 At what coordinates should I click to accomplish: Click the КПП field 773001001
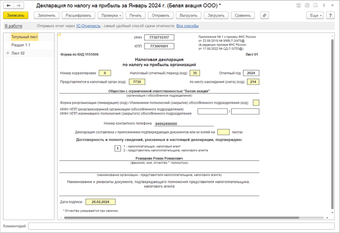pos(159,46)
